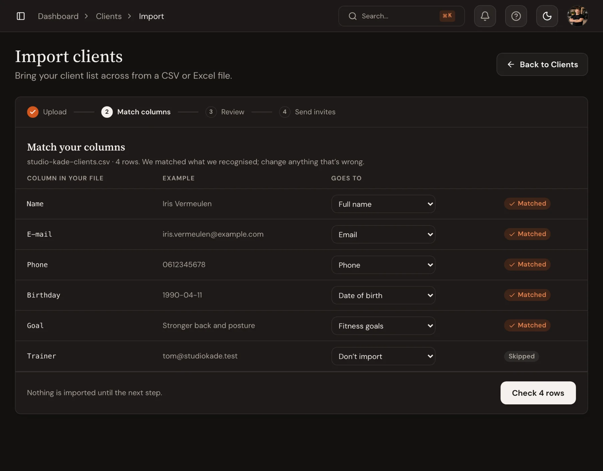
Task: Go to the Clients breadcrumb
Action: (109, 16)
